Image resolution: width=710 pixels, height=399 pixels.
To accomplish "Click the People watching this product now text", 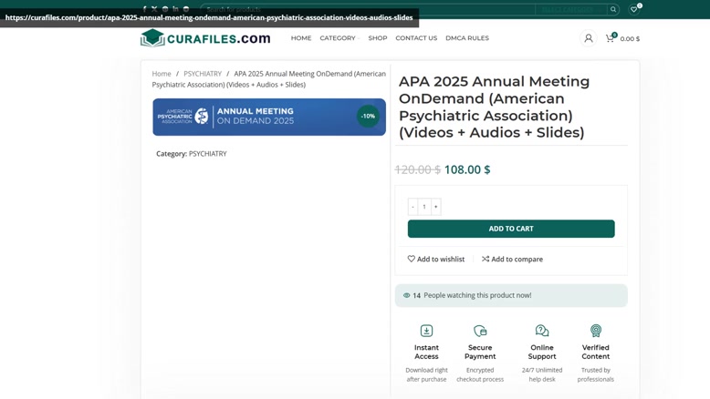I will click(477, 295).
